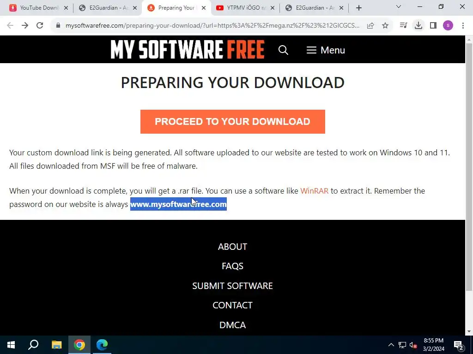Viewport: 473px width, 354px height.
Task: Expand the tab search chevron
Action: point(399,6)
